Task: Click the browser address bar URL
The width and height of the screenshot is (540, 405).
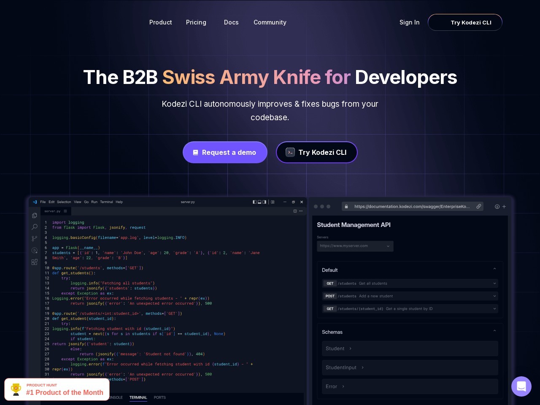Action: point(412,206)
